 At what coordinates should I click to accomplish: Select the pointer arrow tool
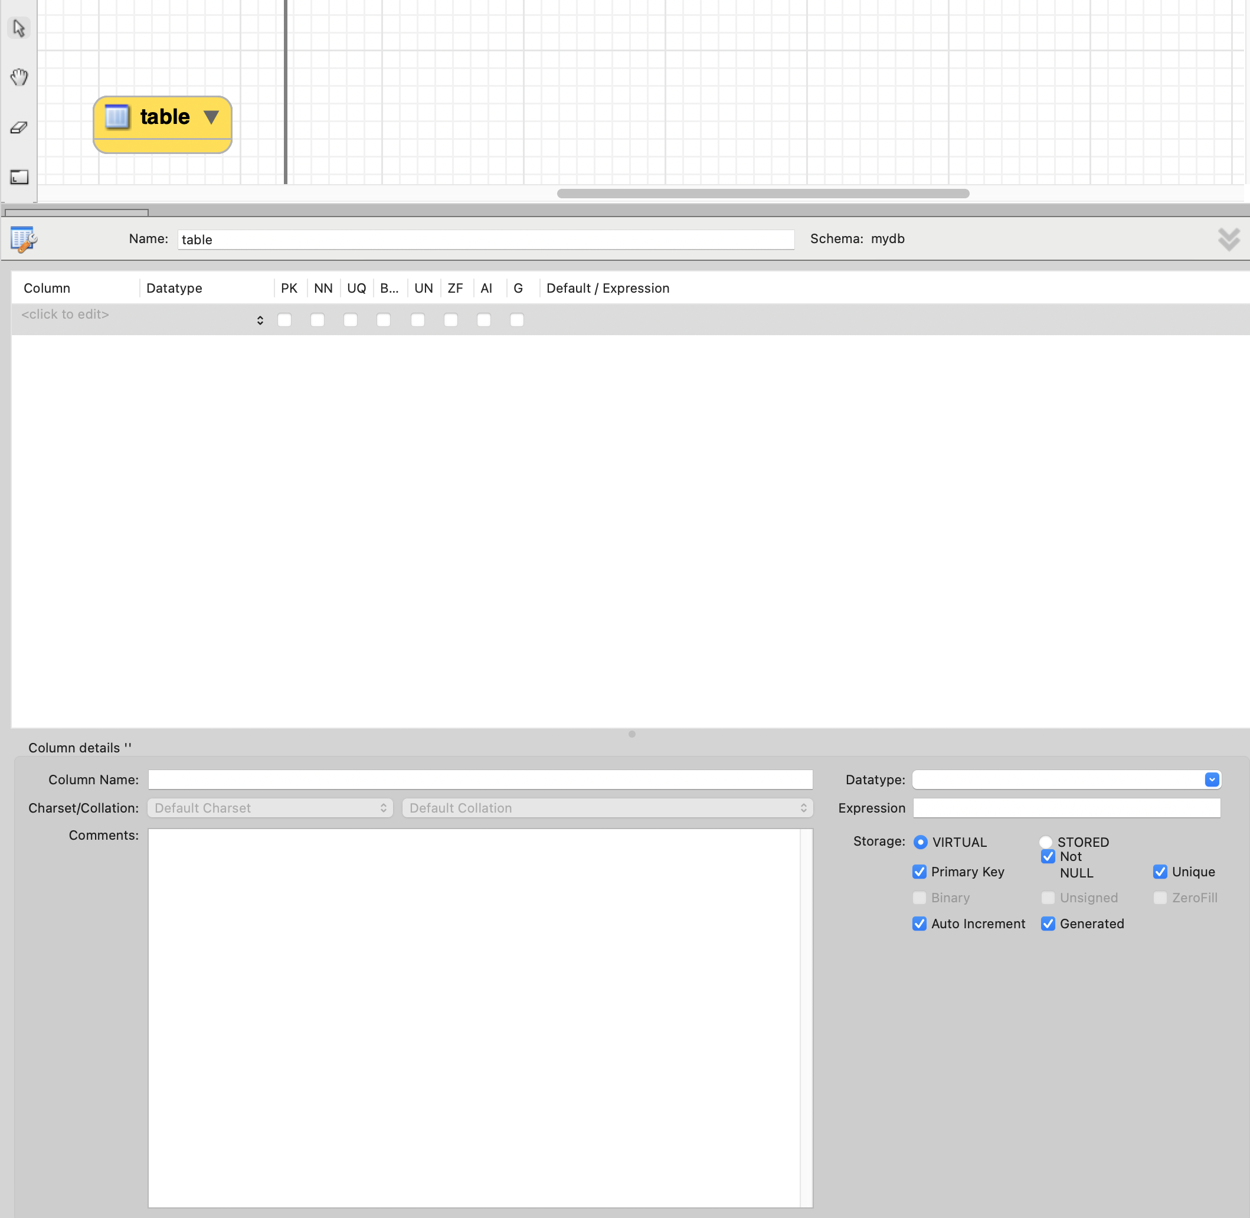(19, 28)
